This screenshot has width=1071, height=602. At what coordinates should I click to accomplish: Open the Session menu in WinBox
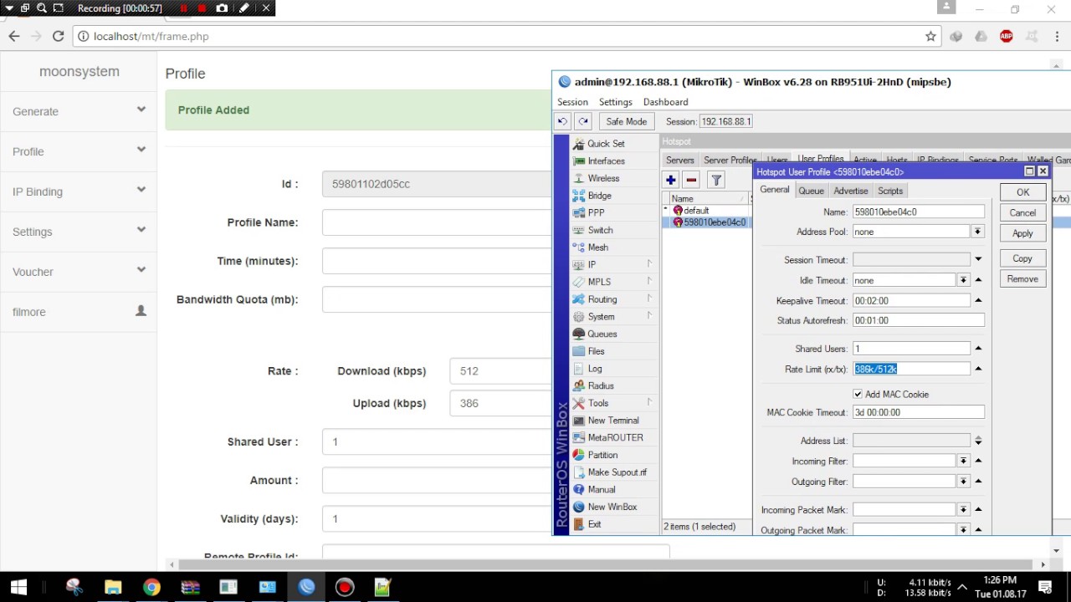[x=572, y=102]
